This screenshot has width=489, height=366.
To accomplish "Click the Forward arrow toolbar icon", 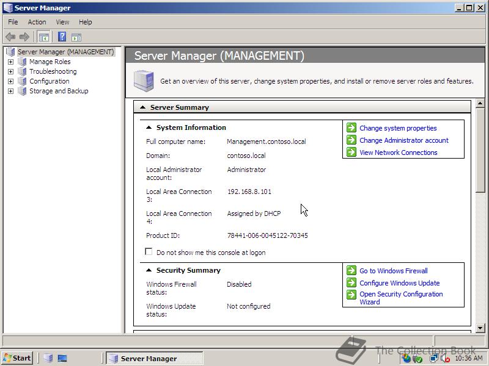I will (24, 37).
